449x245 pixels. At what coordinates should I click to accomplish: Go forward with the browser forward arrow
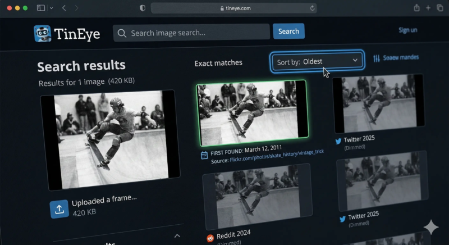tap(76, 8)
